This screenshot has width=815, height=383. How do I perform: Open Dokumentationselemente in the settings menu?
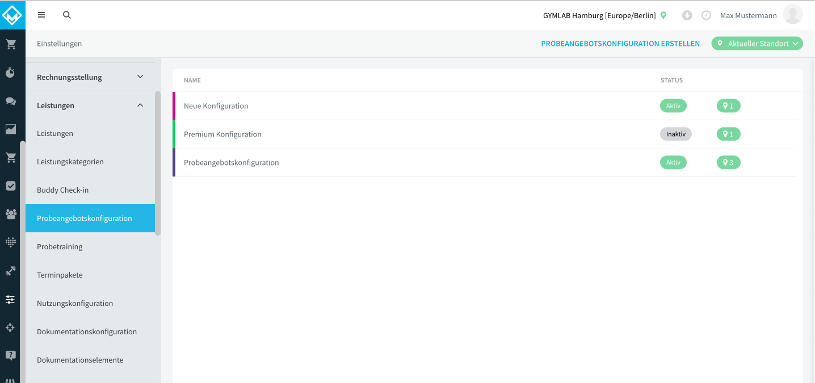click(90, 360)
